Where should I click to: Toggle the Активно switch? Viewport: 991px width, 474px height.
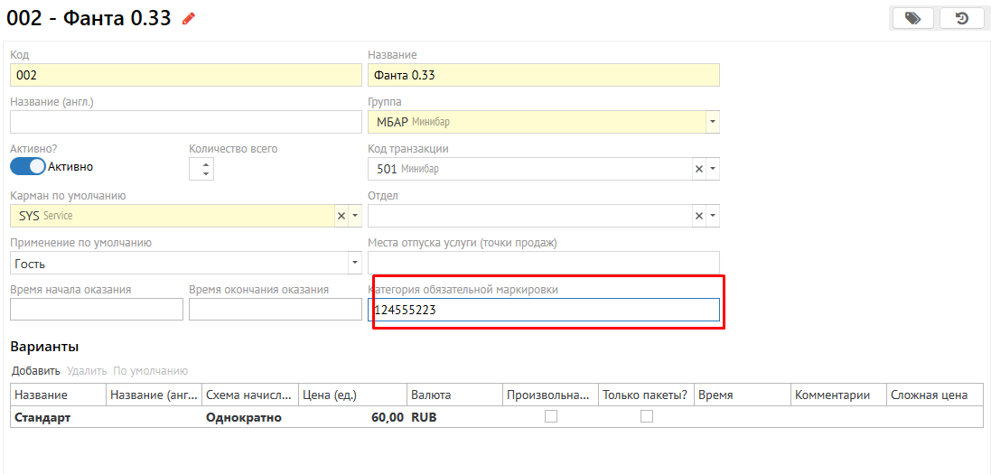pos(28,167)
